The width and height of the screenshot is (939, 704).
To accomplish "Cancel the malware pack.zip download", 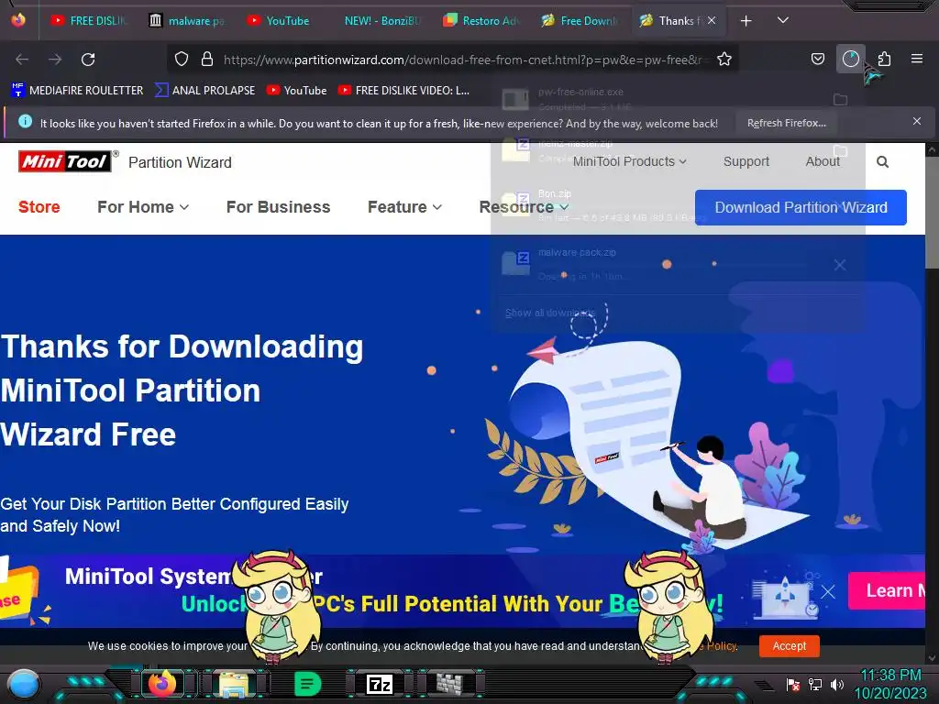I will pyautogui.click(x=840, y=265).
